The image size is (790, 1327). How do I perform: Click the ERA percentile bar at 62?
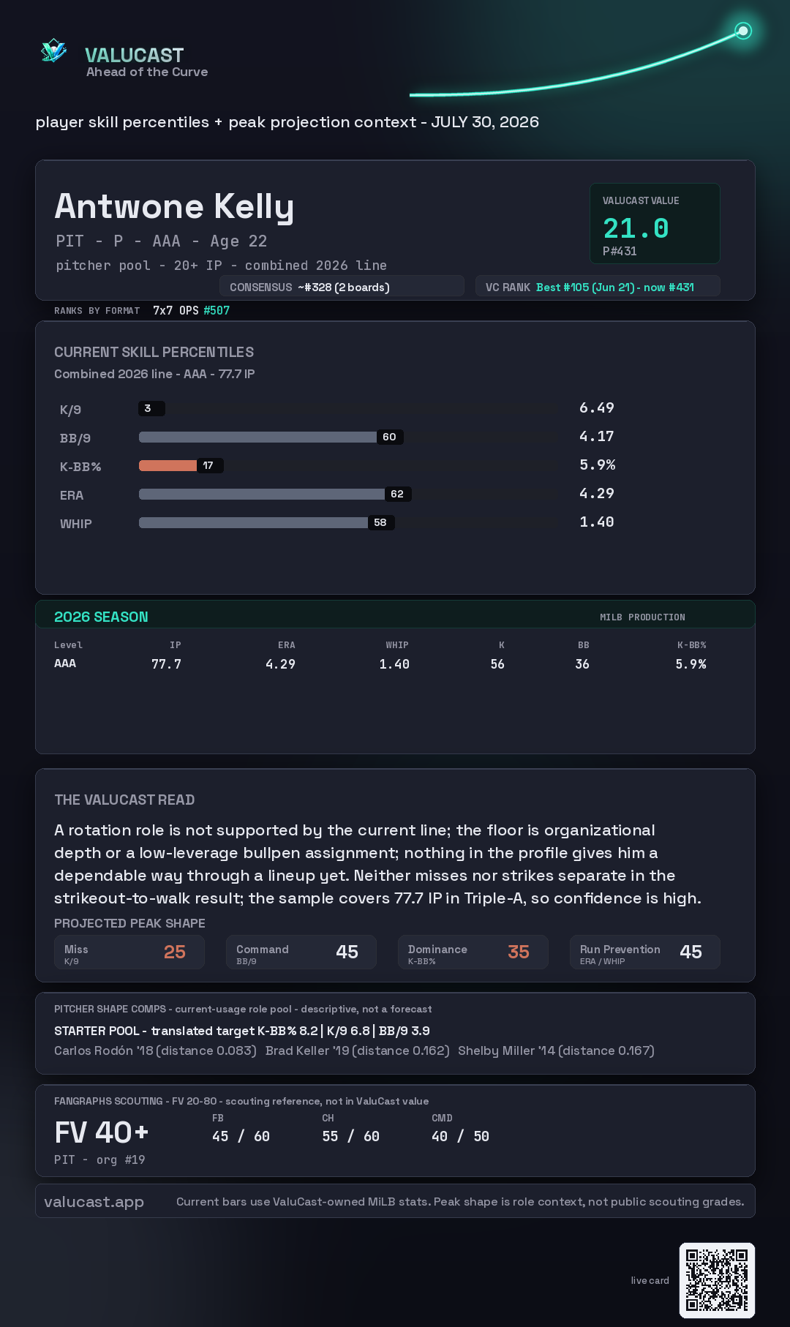(275, 494)
